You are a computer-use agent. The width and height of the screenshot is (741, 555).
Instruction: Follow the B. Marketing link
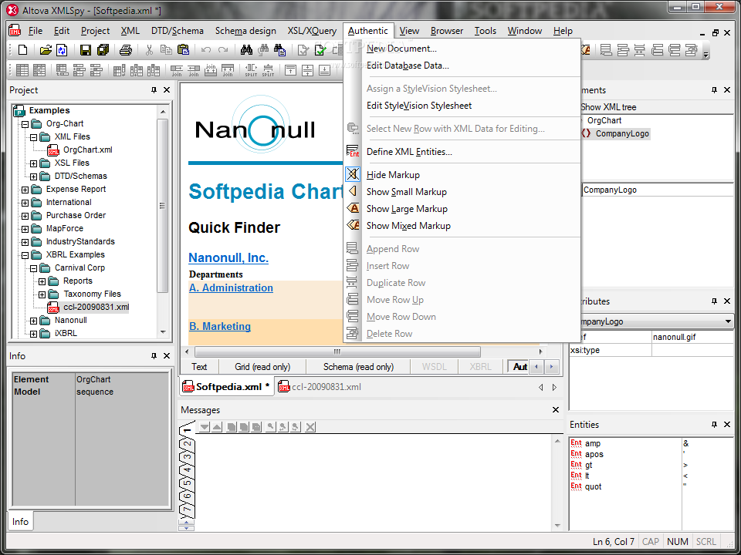pyautogui.click(x=220, y=327)
